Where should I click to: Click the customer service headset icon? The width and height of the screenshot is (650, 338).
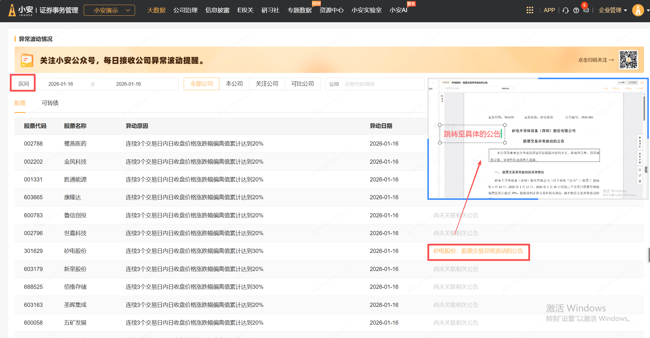point(565,10)
